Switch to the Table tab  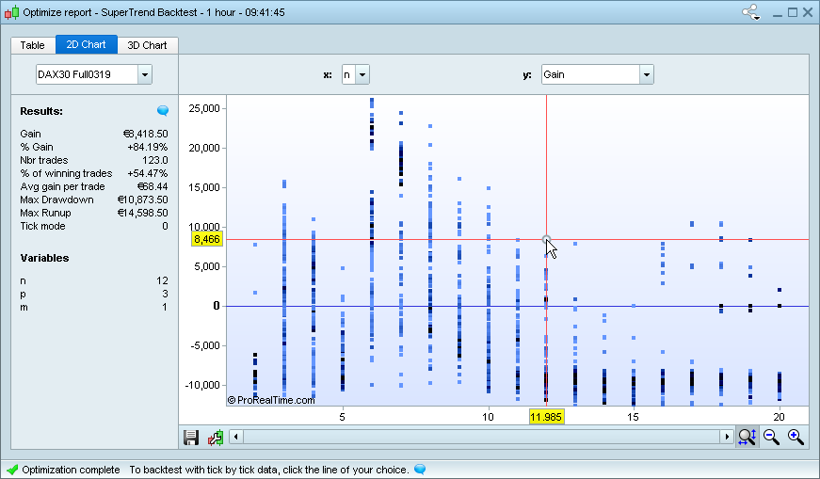pos(32,45)
